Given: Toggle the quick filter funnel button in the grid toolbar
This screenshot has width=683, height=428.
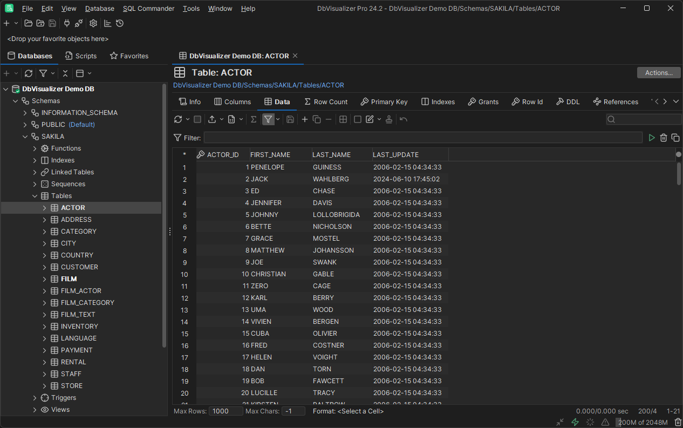Looking at the screenshot, I should 268,119.
